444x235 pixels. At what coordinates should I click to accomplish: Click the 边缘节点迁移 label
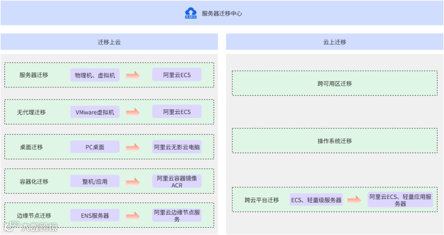(34, 215)
